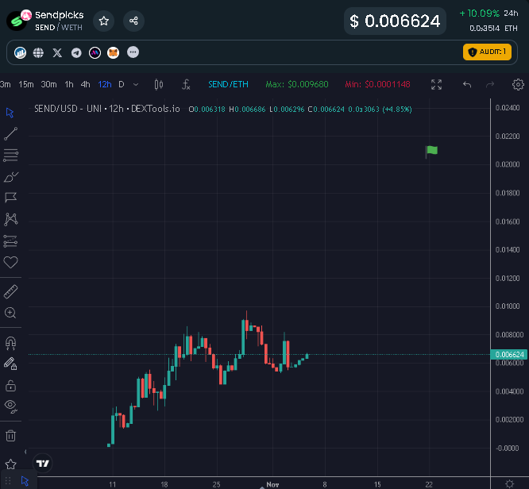The width and height of the screenshot is (529, 489).
Task: Share the Sendpicks pair
Action: click(x=133, y=21)
